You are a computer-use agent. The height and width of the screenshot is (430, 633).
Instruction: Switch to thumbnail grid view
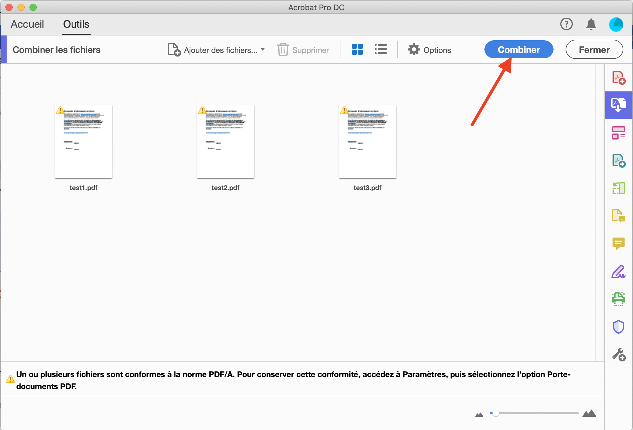point(357,49)
